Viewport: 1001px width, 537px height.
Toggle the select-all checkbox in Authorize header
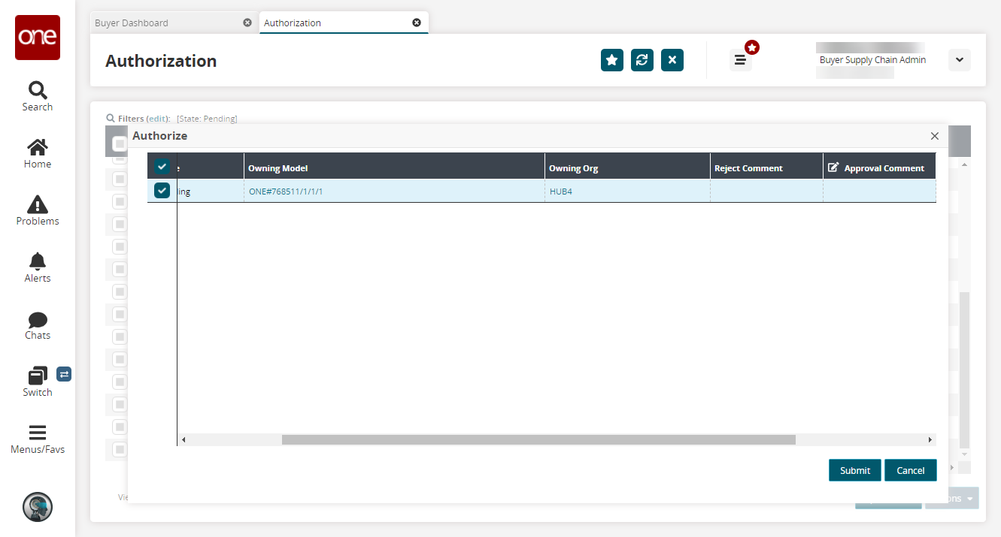tap(162, 167)
